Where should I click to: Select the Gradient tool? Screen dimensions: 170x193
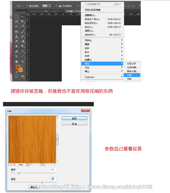(x=23, y=41)
